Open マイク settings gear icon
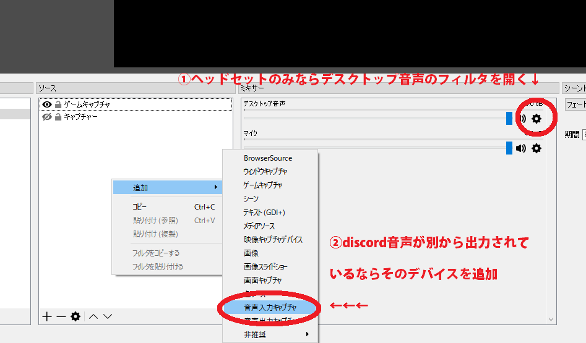The image size is (586, 343). 536,148
